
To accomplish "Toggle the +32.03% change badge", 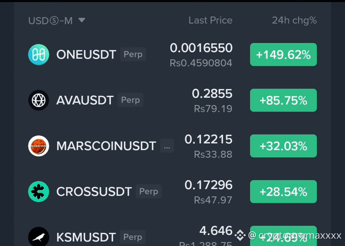I will pos(283,146).
